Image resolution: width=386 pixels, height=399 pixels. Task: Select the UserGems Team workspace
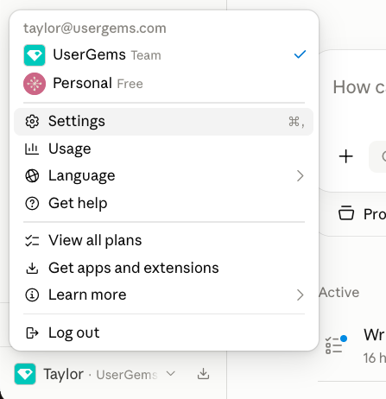[164, 54]
